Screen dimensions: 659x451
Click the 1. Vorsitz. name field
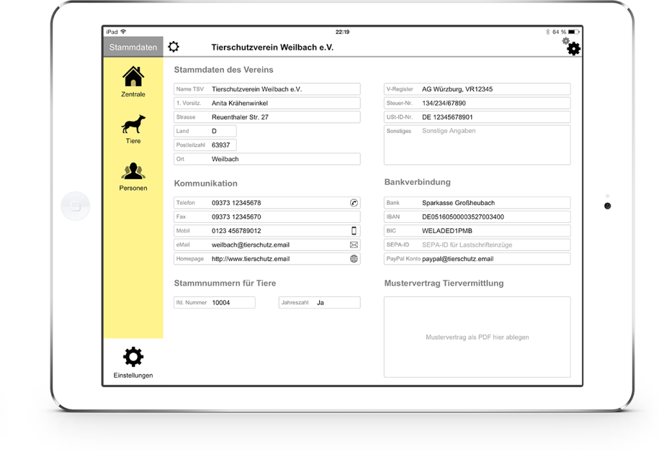(x=267, y=103)
